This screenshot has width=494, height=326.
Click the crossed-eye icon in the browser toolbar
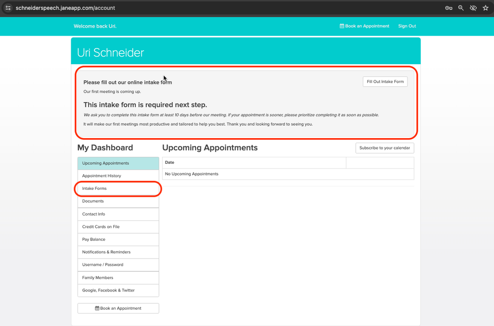tap(473, 8)
